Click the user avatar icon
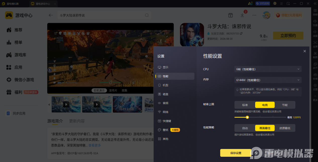The image size is (318, 162). [x=266, y=15]
